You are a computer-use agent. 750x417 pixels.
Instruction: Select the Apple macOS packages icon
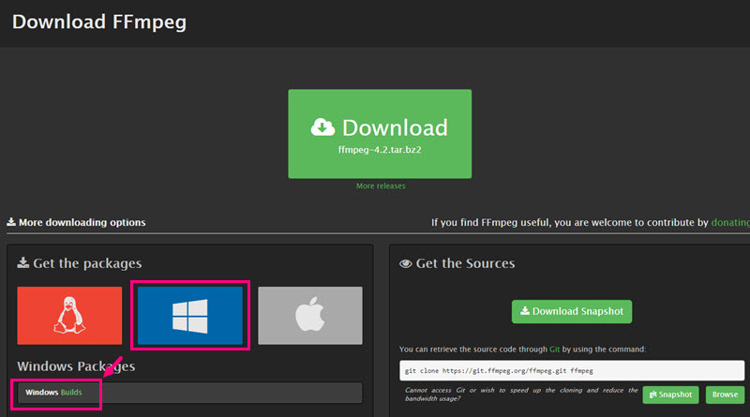tap(310, 316)
